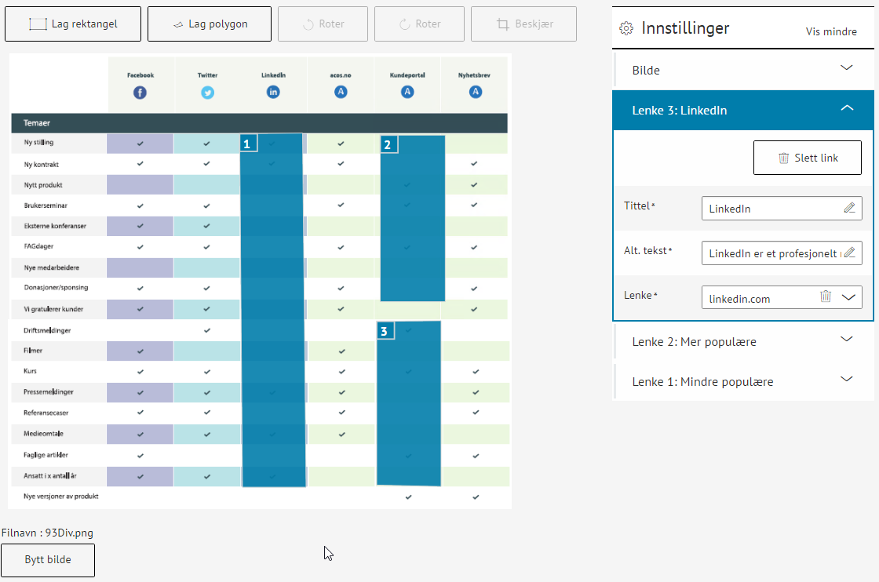Screen dimensions: 879x582
Task: Click the Twitter icon in the image header
Action: [207, 93]
